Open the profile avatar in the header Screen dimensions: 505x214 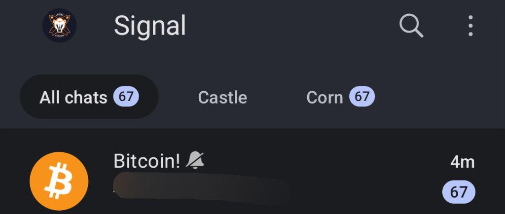(59, 25)
